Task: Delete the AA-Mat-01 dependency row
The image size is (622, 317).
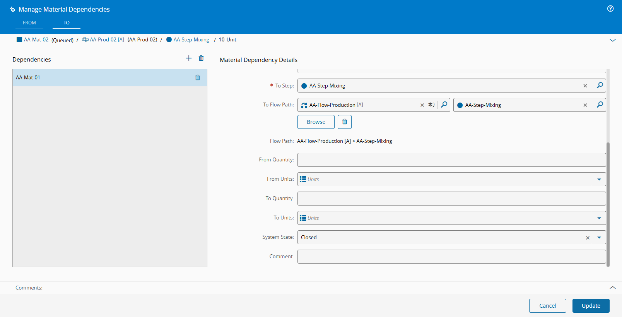Action: pos(198,77)
